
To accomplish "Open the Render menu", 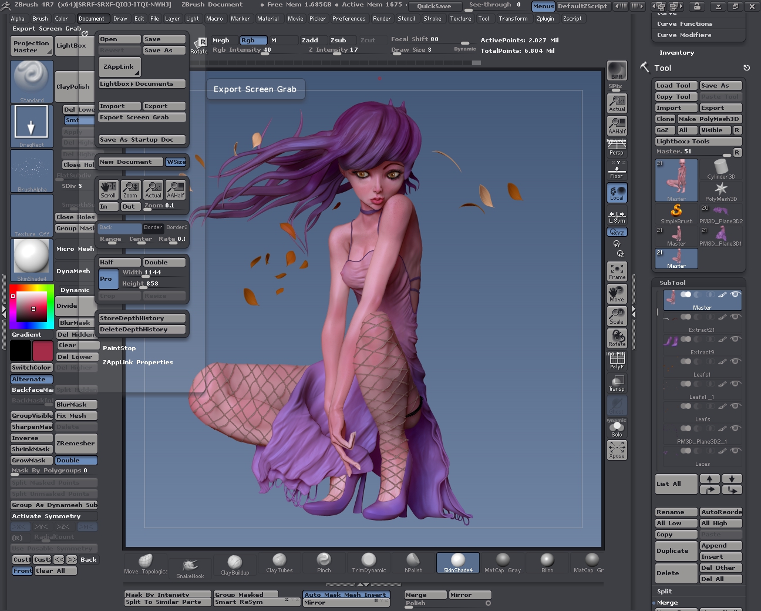I will tap(382, 19).
